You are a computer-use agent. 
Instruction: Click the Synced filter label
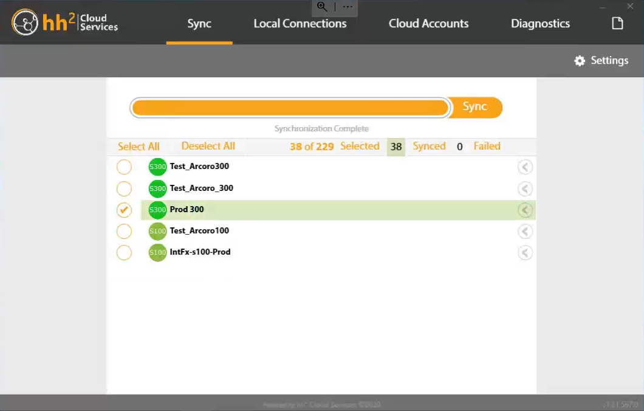click(x=429, y=146)
